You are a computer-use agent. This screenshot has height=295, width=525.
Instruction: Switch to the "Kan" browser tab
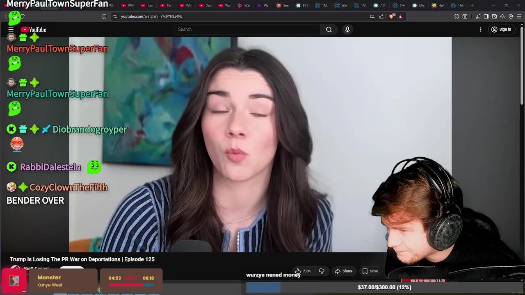pos(146,5)
